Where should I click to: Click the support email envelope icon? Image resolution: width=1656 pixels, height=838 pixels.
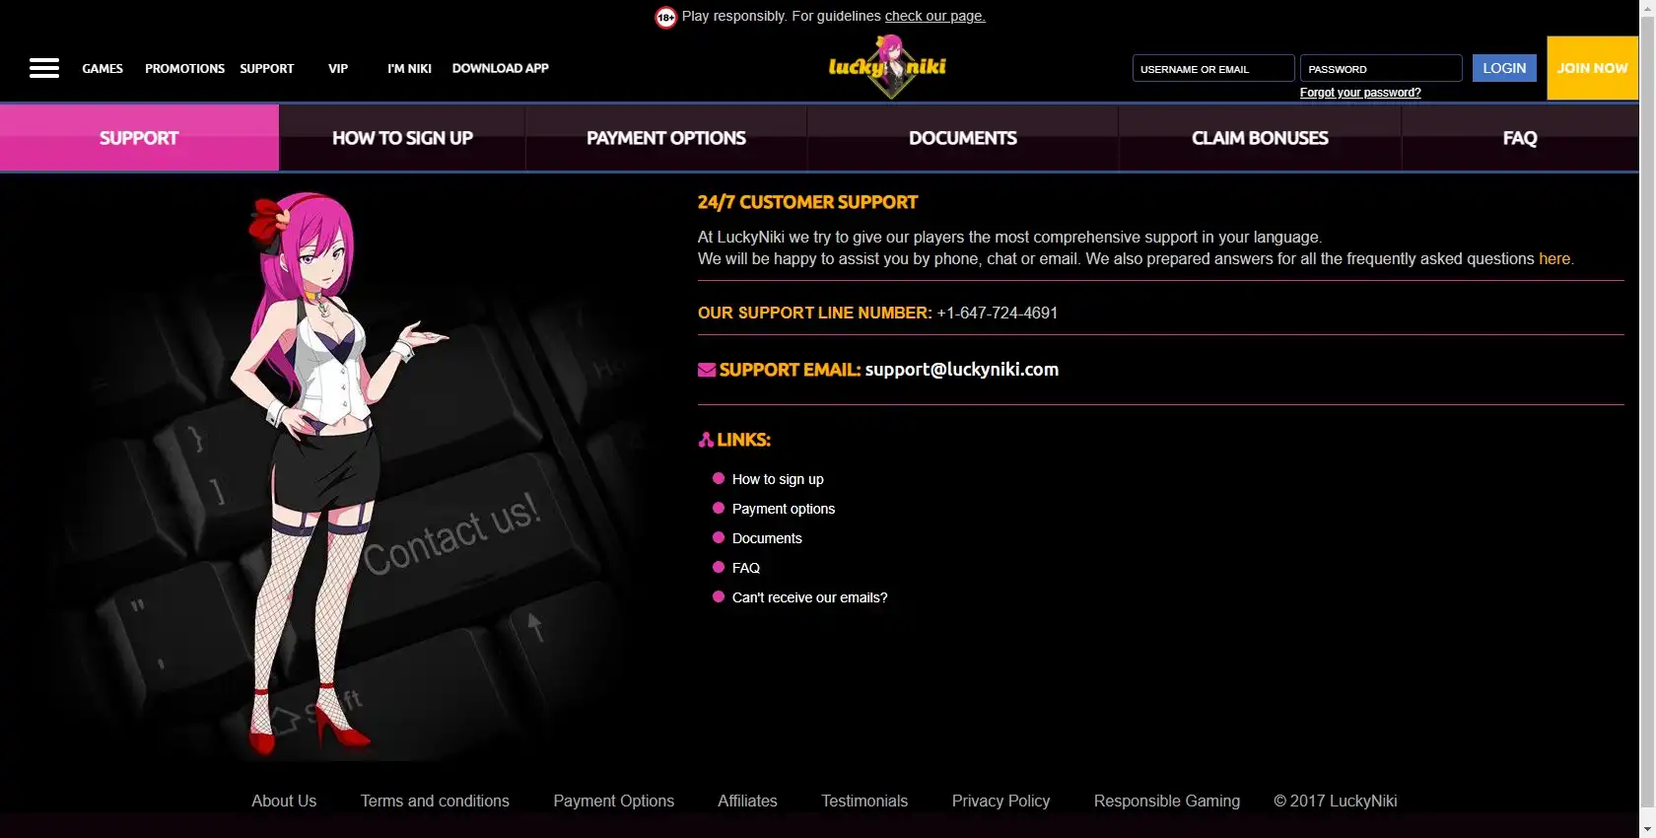click(x=707, y=370)
